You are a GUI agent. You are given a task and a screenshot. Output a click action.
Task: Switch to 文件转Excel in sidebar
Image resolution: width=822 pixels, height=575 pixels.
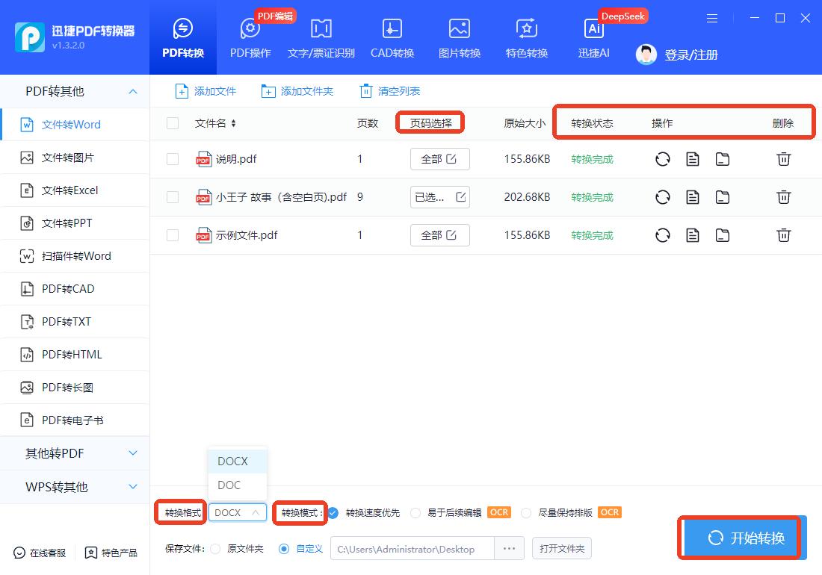(69, 190)
